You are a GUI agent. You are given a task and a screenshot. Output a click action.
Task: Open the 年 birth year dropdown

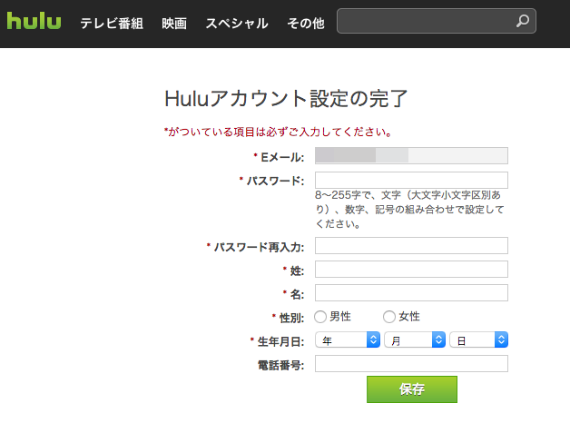(348, 339)
